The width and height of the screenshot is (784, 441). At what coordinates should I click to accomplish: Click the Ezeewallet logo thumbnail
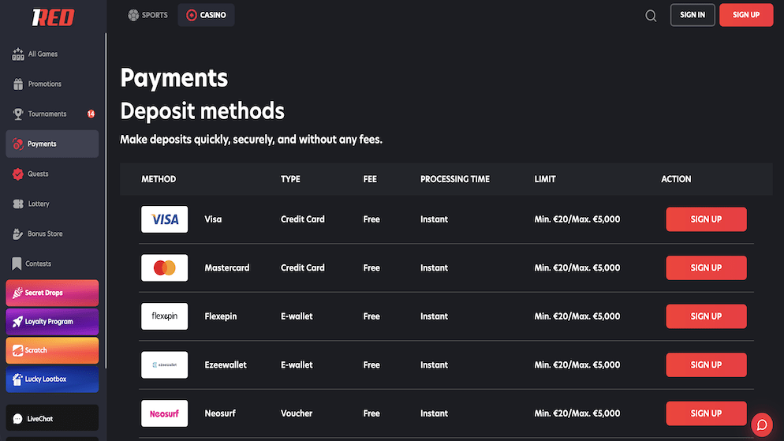165,364
